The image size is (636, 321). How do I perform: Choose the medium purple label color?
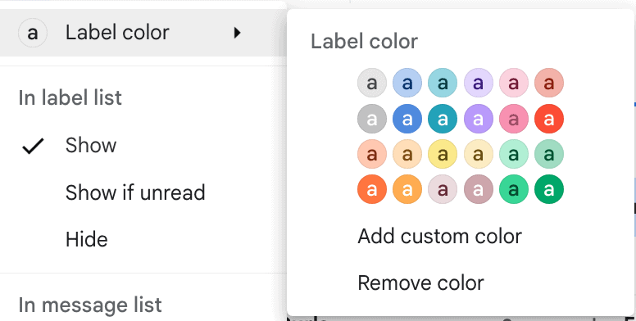pyautogui.click(x=478, y=119)
